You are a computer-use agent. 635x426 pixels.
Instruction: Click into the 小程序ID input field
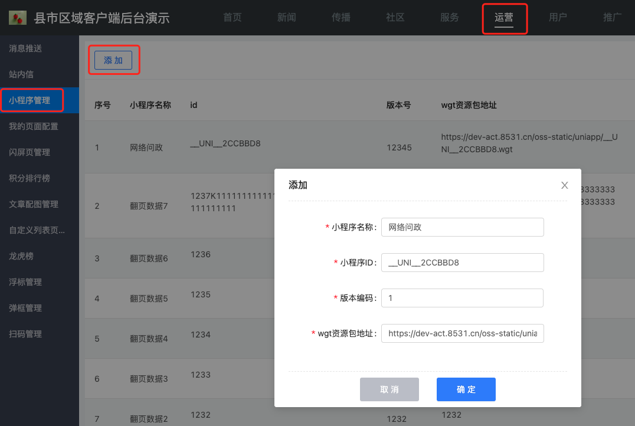tap(462, 263)
